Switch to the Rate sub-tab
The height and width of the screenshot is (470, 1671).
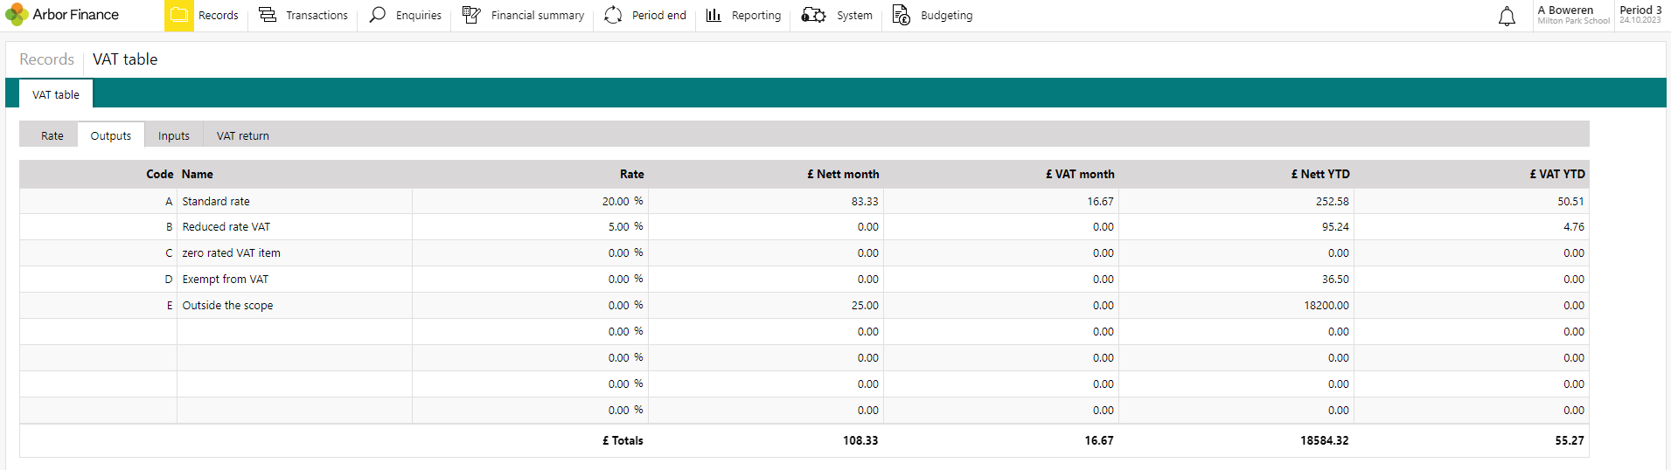click(52, 135)
